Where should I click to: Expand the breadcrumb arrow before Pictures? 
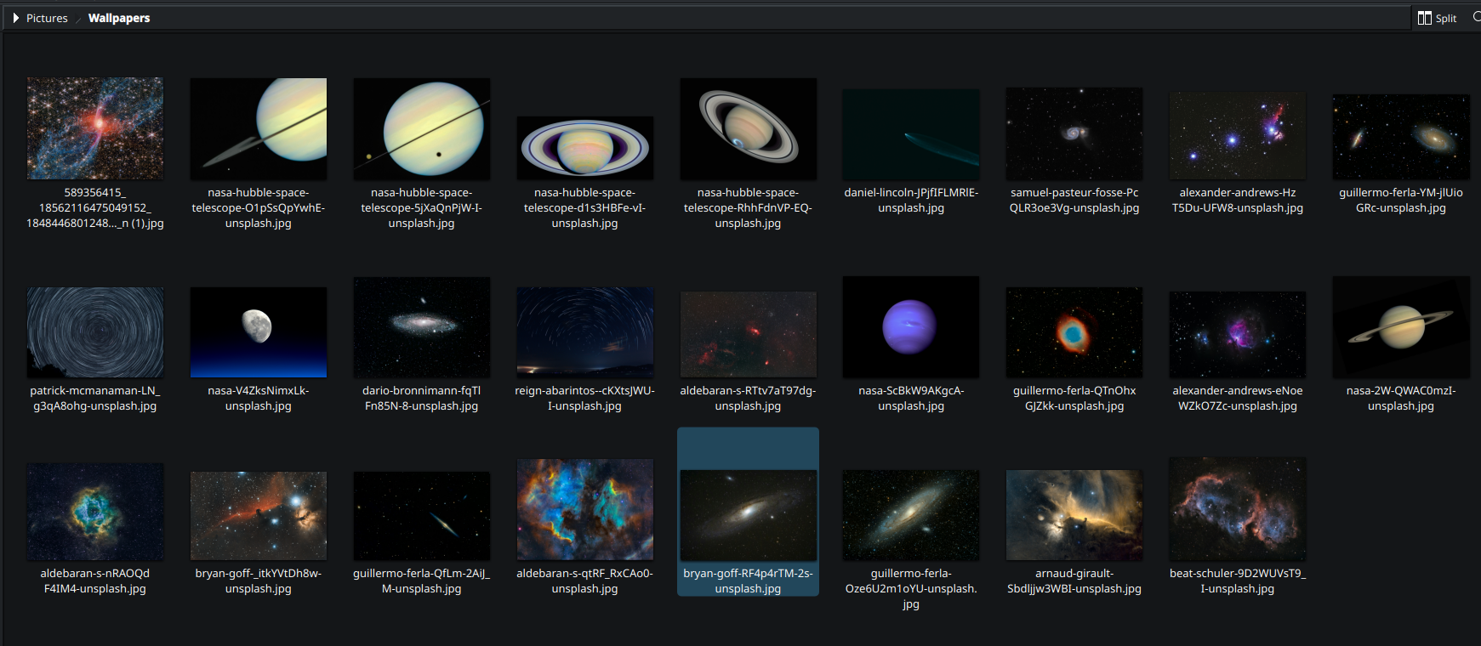tap(15, 18)
